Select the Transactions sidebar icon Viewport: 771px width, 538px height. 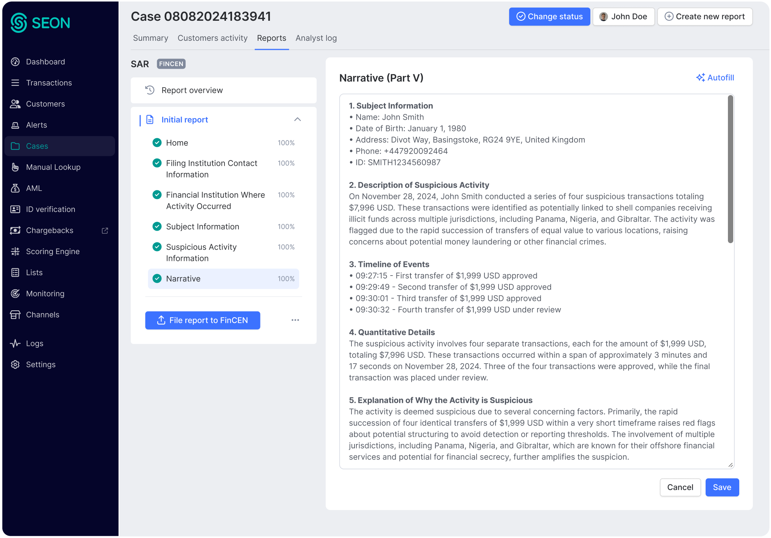(x=15, y=83)
